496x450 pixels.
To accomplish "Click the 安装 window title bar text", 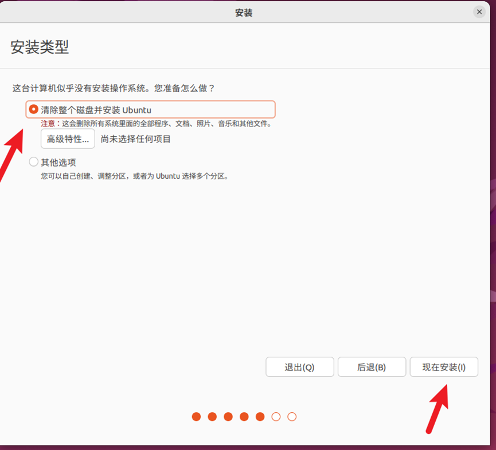I will (244, 13).
